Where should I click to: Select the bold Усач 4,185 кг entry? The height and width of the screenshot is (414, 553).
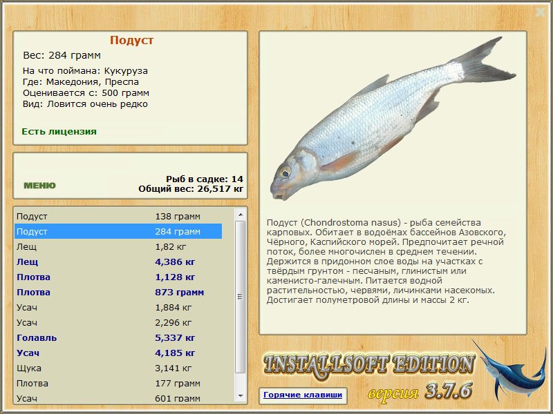[118, 353]
